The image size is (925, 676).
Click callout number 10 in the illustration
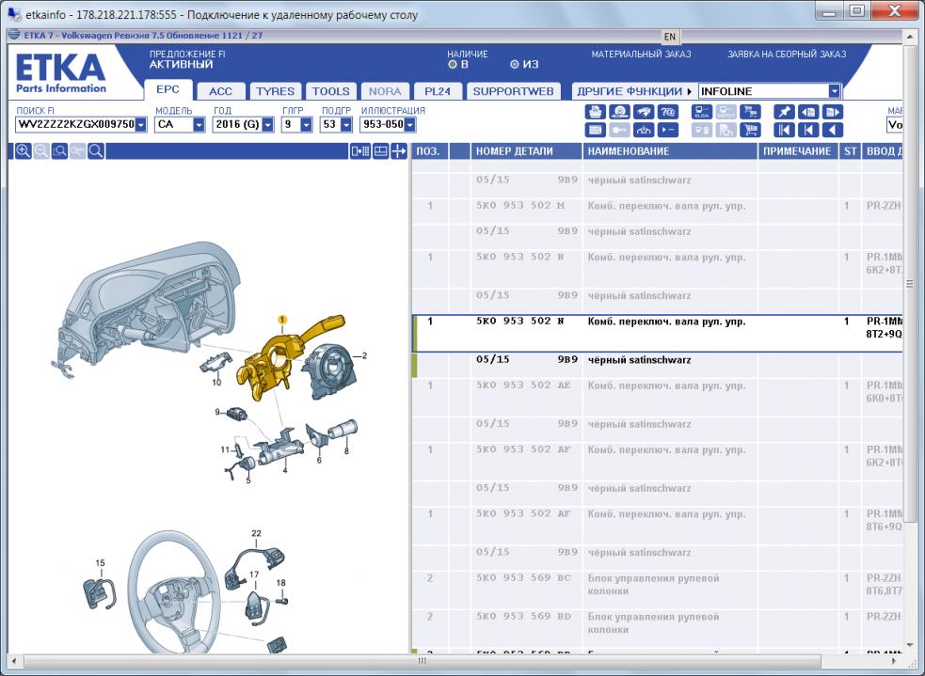point(216,383)
